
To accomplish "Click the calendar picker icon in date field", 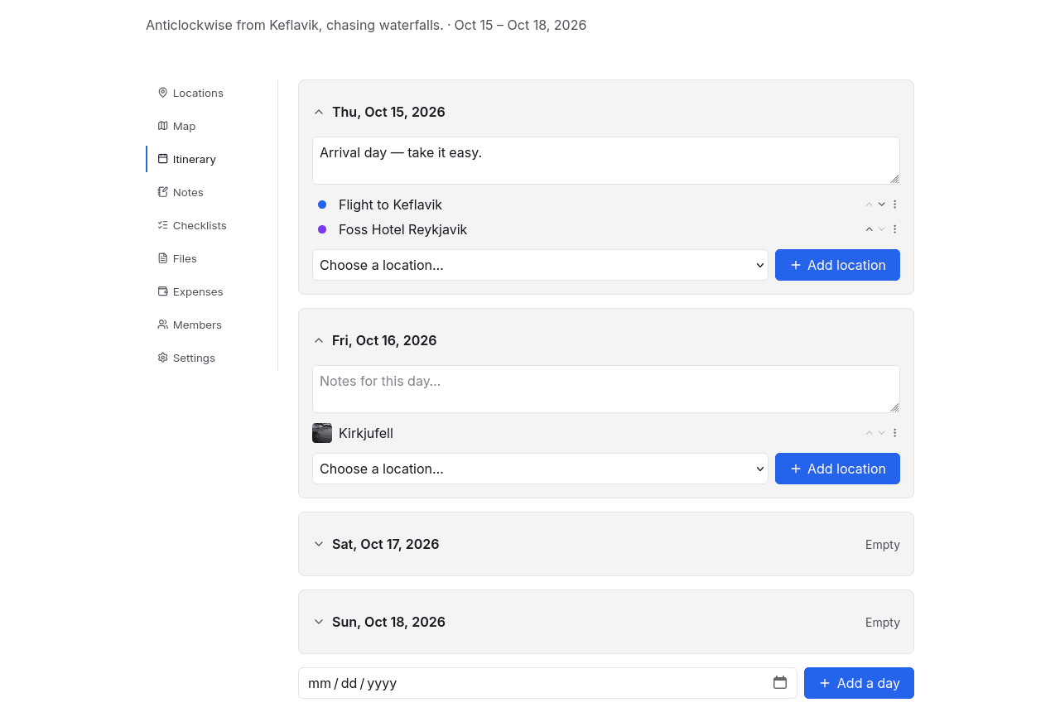I will click(x=780, y=683).
